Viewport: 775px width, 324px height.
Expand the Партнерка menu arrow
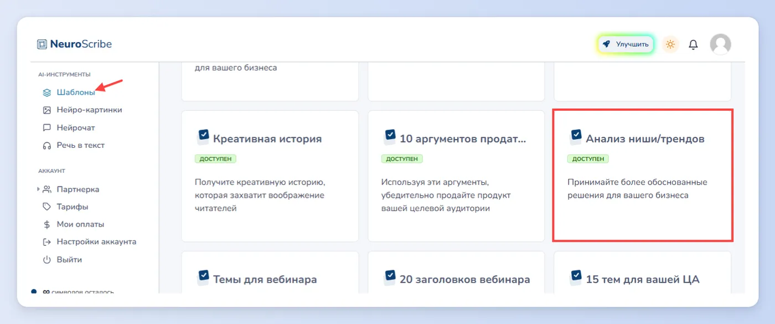(x=38, y=189)
